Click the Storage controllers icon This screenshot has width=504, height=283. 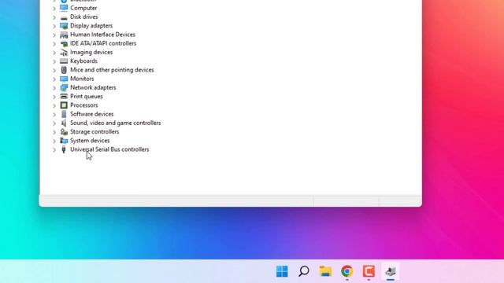[x=64, y=131]
